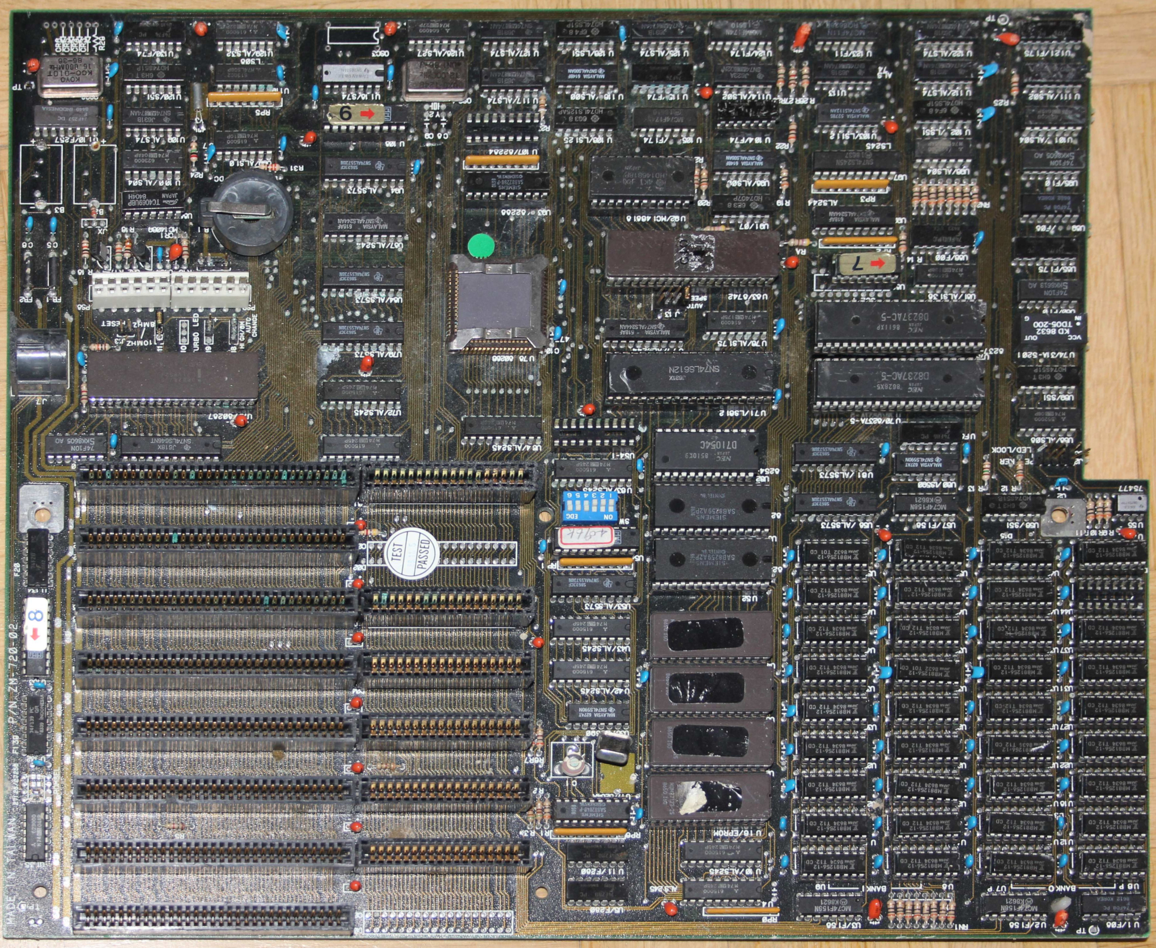Click the red arrow on label 6
The image size is (1156, 948).
[x=367, y=113]
